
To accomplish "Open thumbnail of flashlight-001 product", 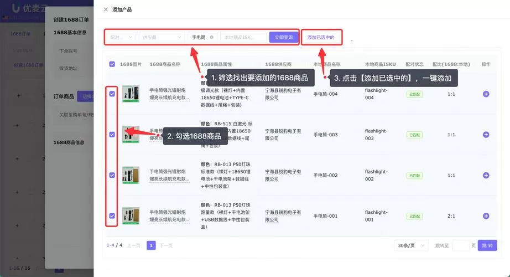I will click(131, 216).
